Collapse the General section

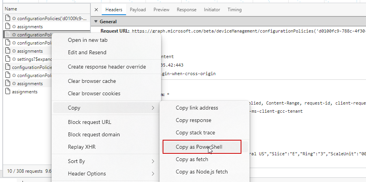tap(96, 22)
